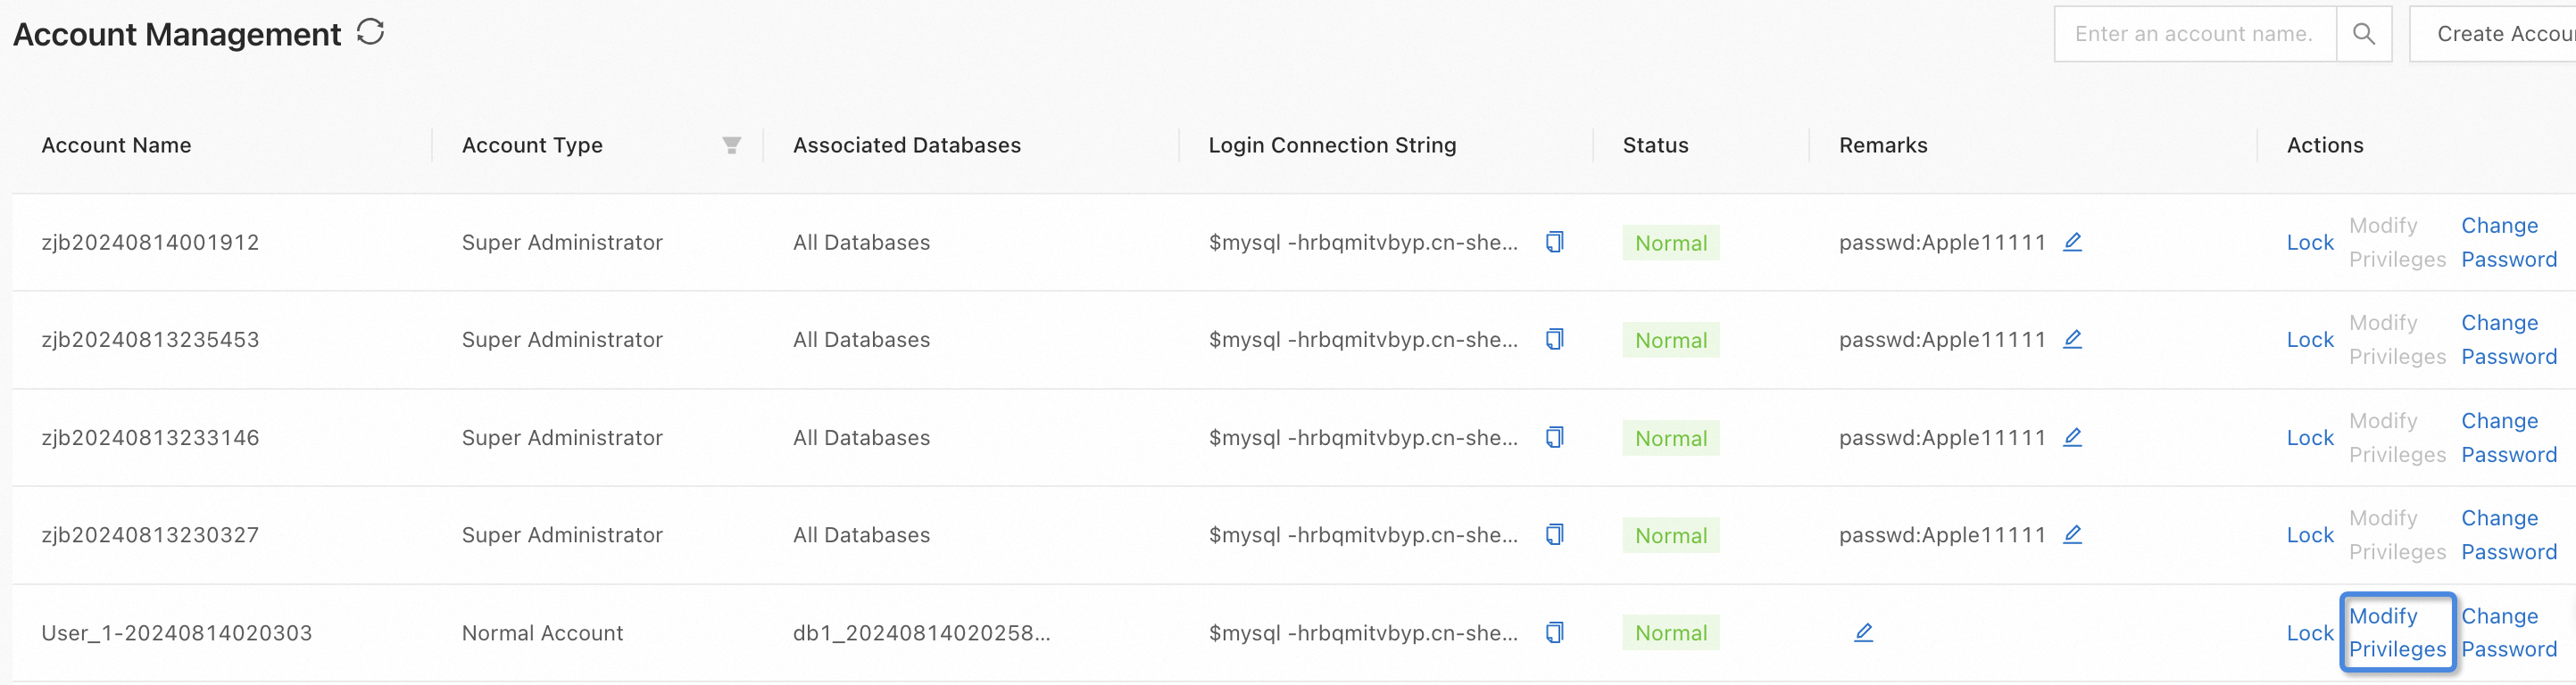Change Password for zjb20240813233146

tap(2508, 437)
